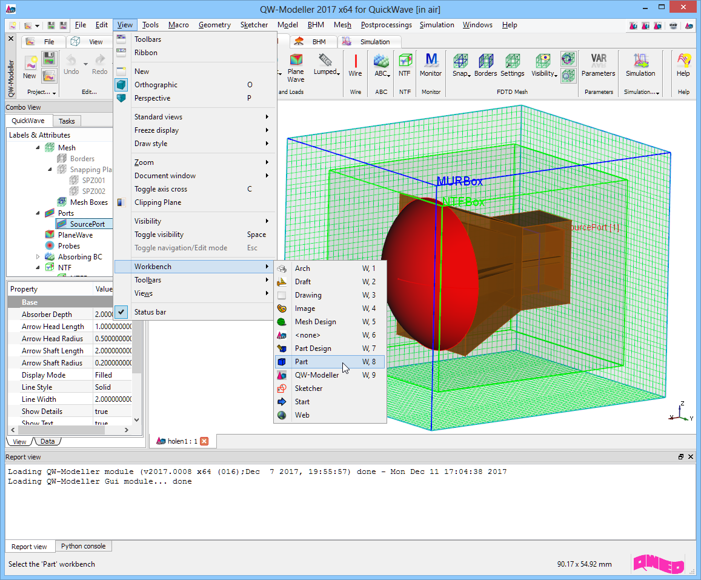
Task: Switch to the Simulation ribbon tab
Action: pos(369,42)
